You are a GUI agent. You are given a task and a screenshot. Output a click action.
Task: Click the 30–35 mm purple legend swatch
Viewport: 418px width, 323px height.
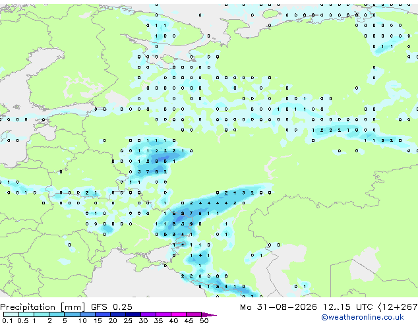148,314
